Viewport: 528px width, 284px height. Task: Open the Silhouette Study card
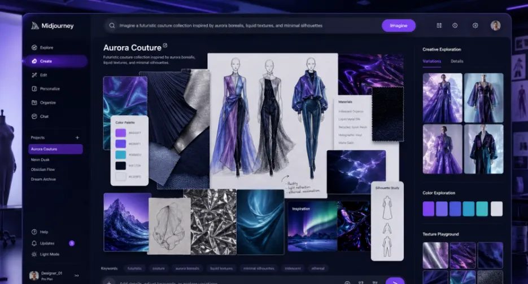(x=387, y=221)
